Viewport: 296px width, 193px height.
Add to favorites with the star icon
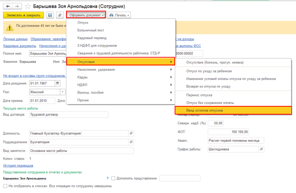point(27,6)
